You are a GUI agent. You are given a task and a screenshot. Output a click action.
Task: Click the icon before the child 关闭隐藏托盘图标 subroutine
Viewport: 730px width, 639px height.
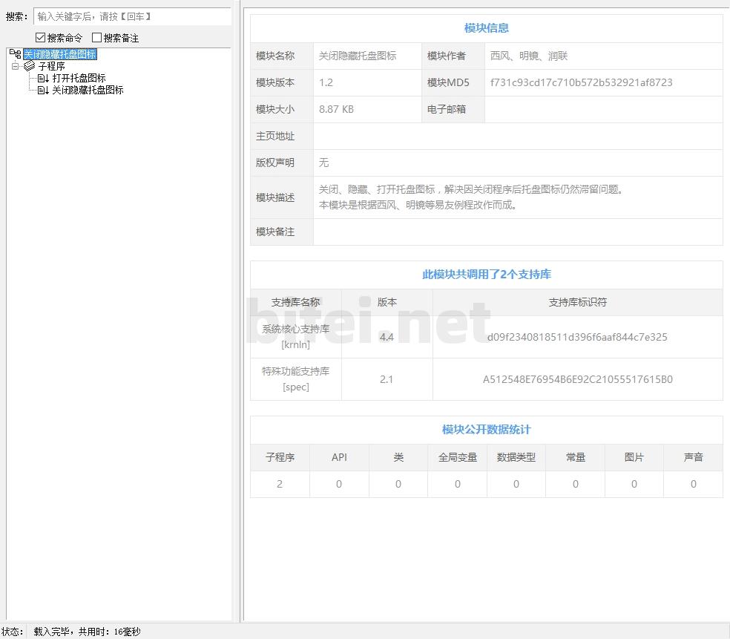43,90
